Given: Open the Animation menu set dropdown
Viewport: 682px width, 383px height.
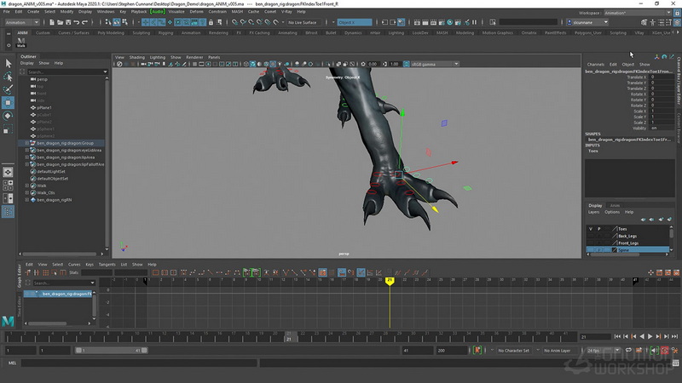Looking at the screenshot, I should [x=22, y=22].
